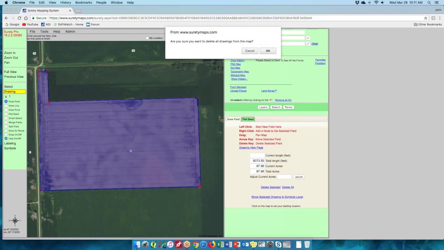Image resolution: width=444 pixels, height=250 pixels.
Task: Open the FSA Map link
Action: pyautogui.click(x=236, y=64)
